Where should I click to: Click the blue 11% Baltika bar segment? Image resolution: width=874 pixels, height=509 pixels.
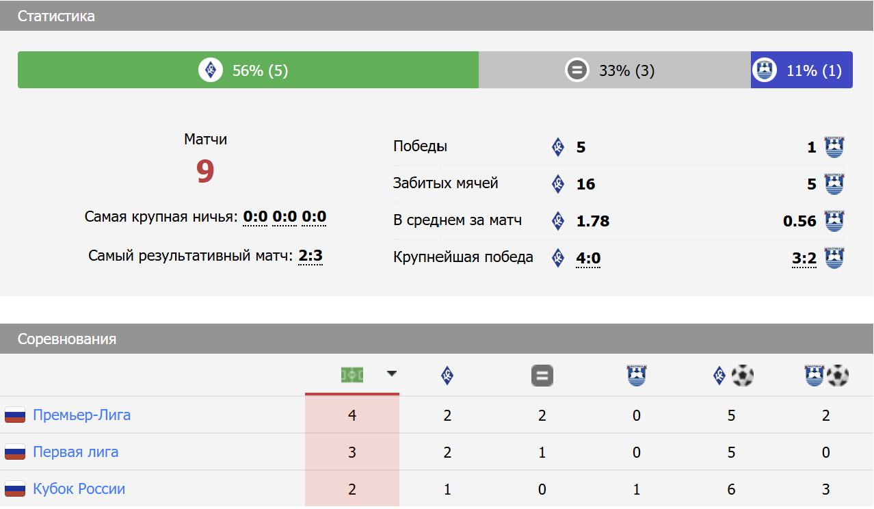801,70
